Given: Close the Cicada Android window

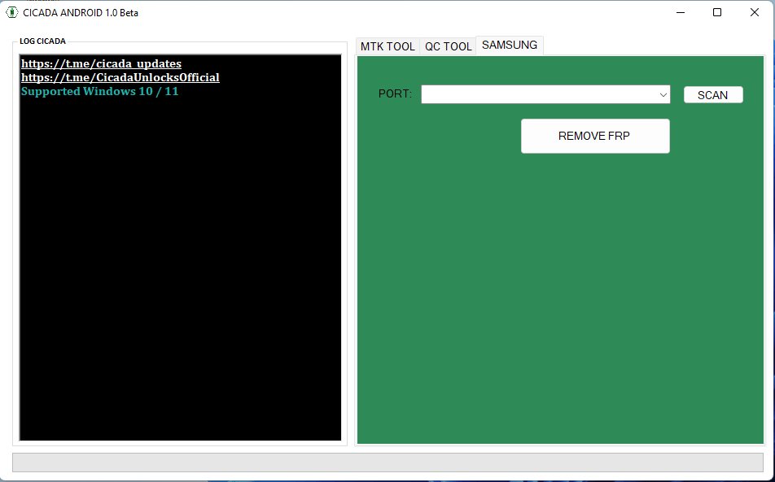Looking at the screenshot, I should [755, 12].
